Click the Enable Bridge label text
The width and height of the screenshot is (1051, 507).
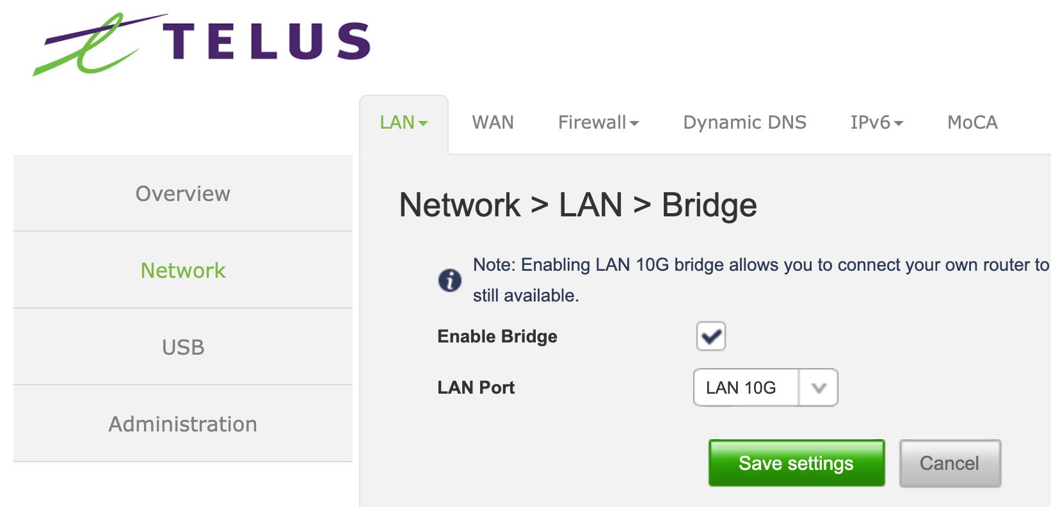pyautogui.click(x=496, y=336)
